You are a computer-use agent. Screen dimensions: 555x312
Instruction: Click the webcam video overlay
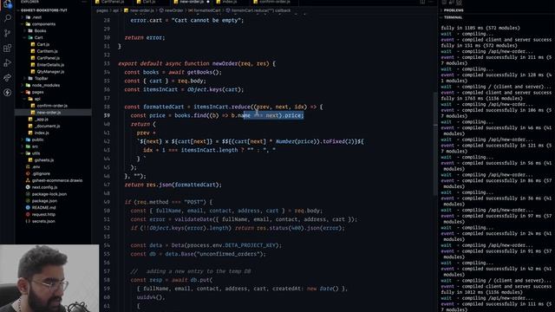tap(49, 278)
